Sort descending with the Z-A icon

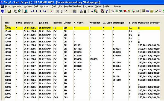click(x=62, y=11)
